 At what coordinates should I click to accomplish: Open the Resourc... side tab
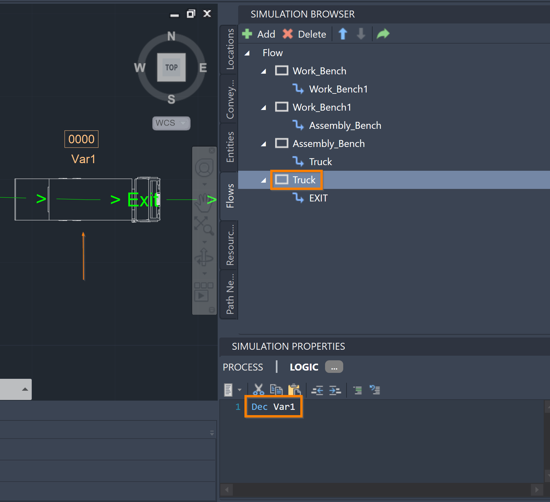[230, 245]
